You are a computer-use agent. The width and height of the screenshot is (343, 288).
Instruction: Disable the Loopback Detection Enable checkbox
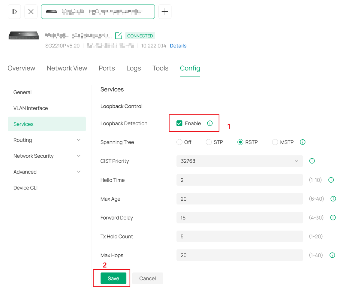(x=180, y=123)
